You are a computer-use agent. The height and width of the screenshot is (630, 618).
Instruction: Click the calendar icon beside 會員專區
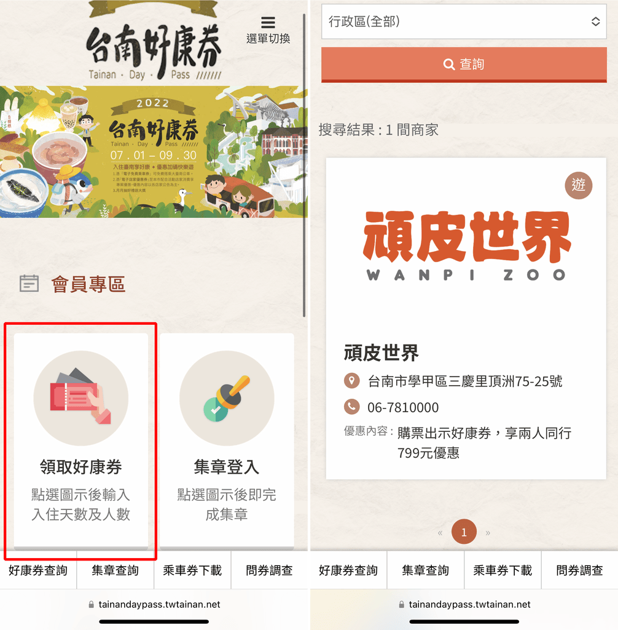point(29,284)
